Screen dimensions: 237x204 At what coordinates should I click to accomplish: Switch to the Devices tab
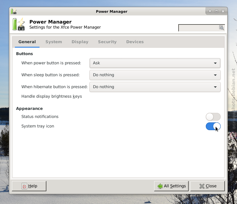135,42
